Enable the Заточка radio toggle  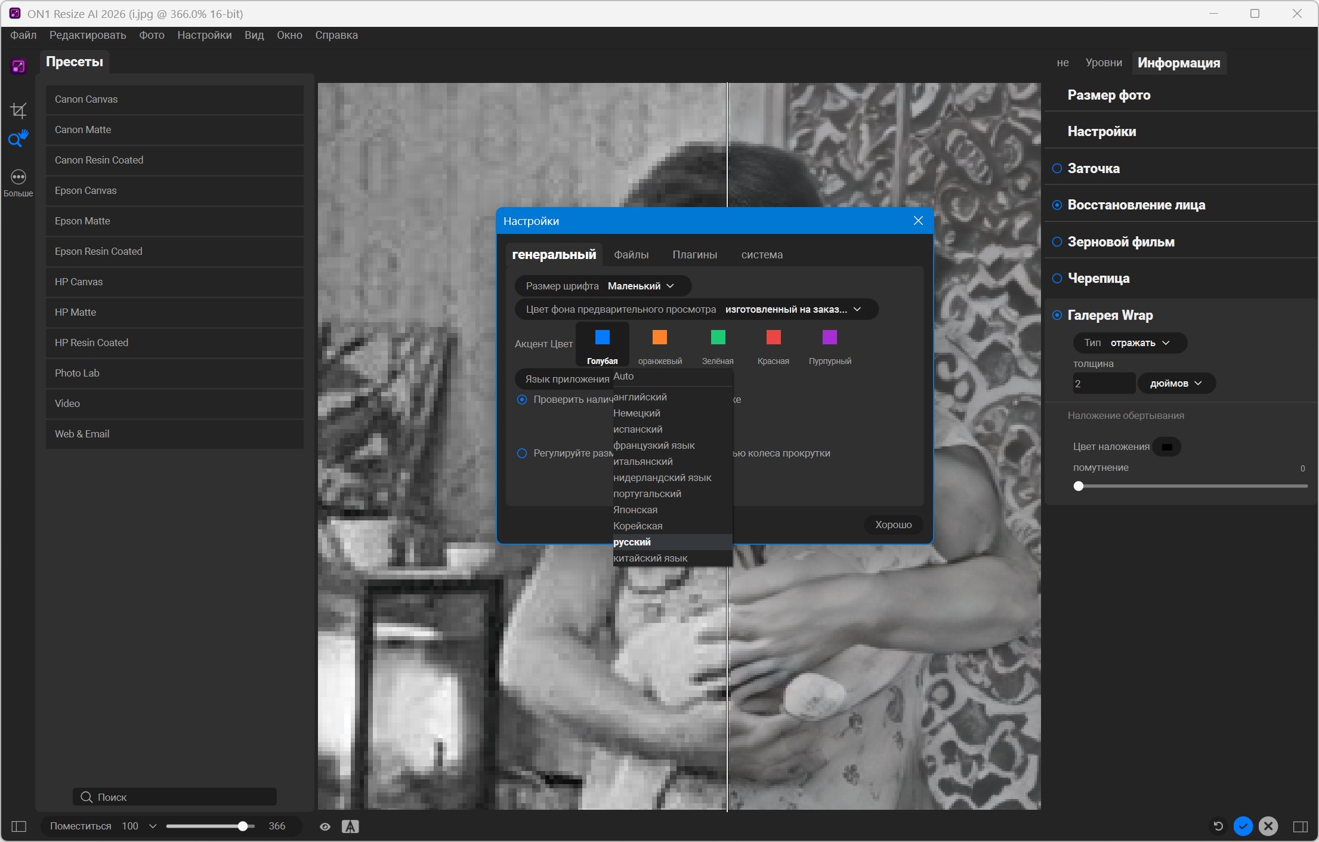[1057, 168]
